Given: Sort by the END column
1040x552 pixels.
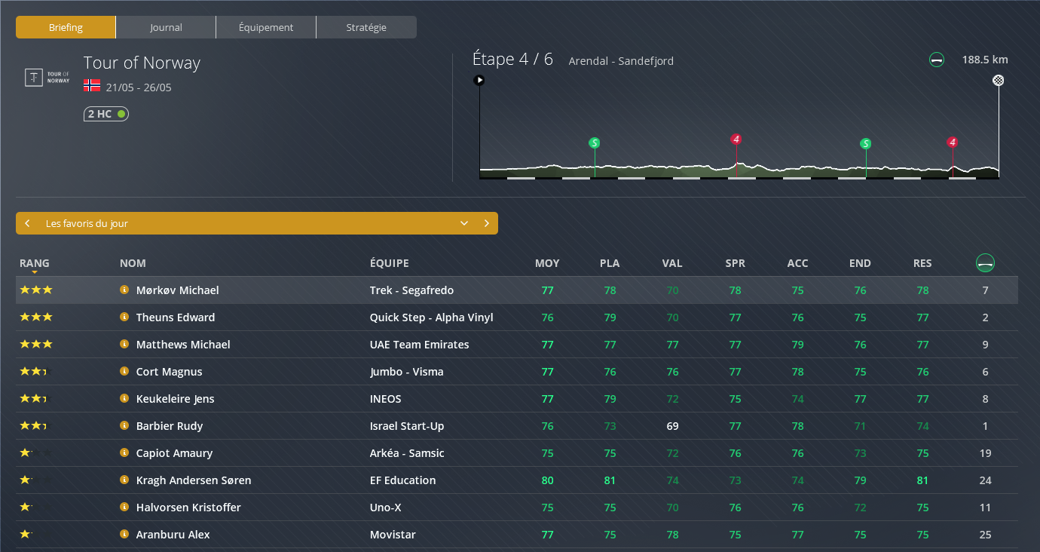Looking at the screenshot, I should point(860,263).
